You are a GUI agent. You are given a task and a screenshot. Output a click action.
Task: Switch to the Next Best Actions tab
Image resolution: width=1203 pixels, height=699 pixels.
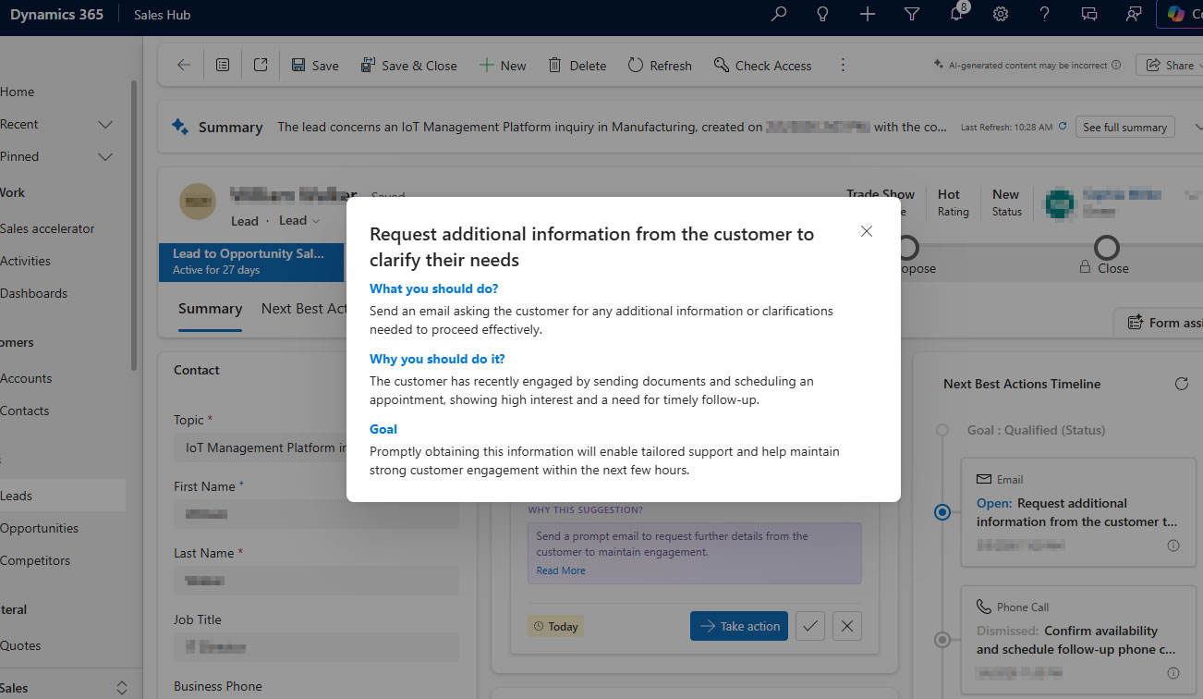coord(304,309)
